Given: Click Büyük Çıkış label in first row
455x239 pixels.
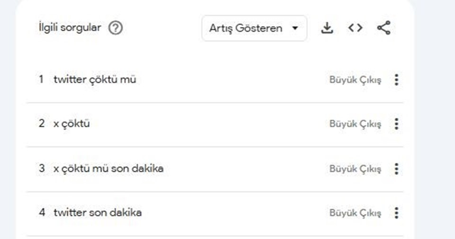Looking at the screenshot, I should [x=355, y=80].
